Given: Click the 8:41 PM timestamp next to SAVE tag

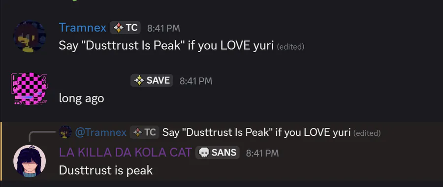Looking at the screenshot, I should click(x=196, y=81).
